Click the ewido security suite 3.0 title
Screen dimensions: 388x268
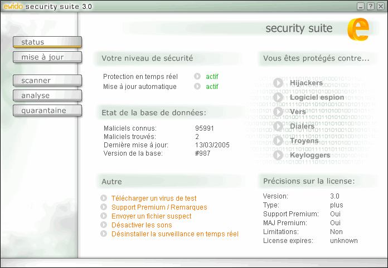[48, 7]
